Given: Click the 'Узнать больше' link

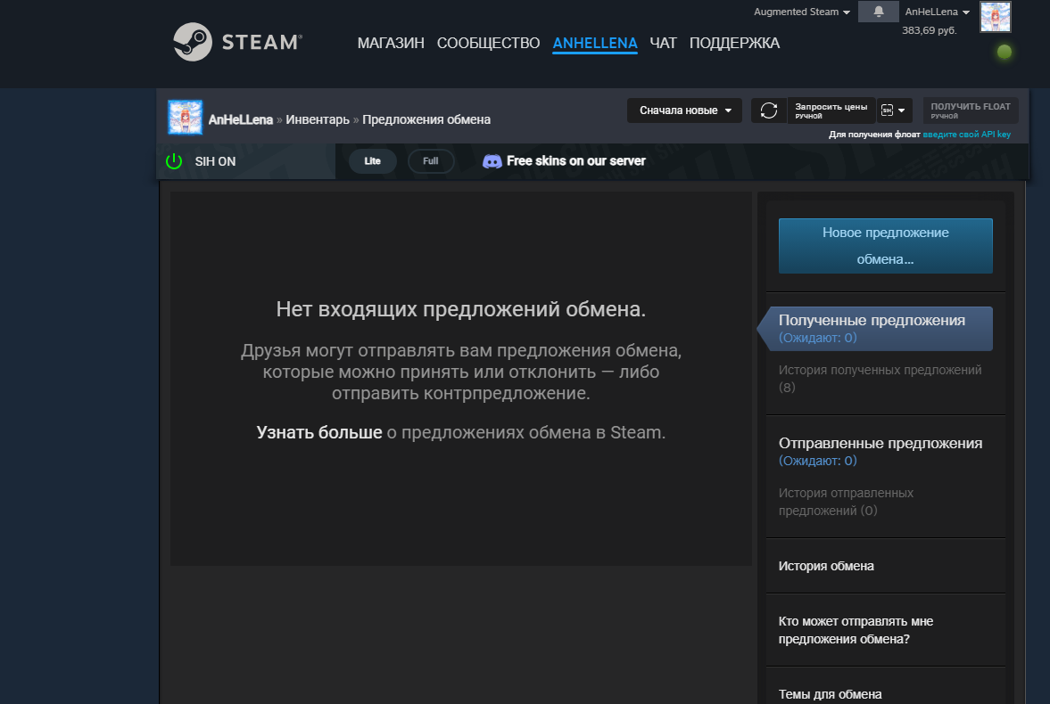Looking at the screenshot, I should coord(319,432).
